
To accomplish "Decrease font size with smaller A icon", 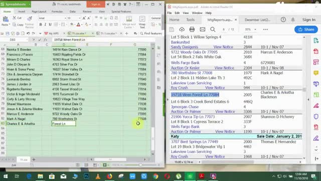I will (89, 18).
